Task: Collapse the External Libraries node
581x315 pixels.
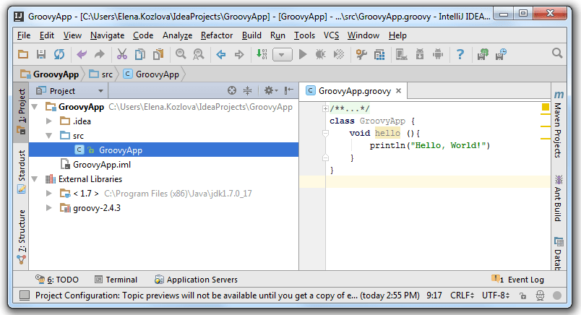Action: [x=35, y=179]
